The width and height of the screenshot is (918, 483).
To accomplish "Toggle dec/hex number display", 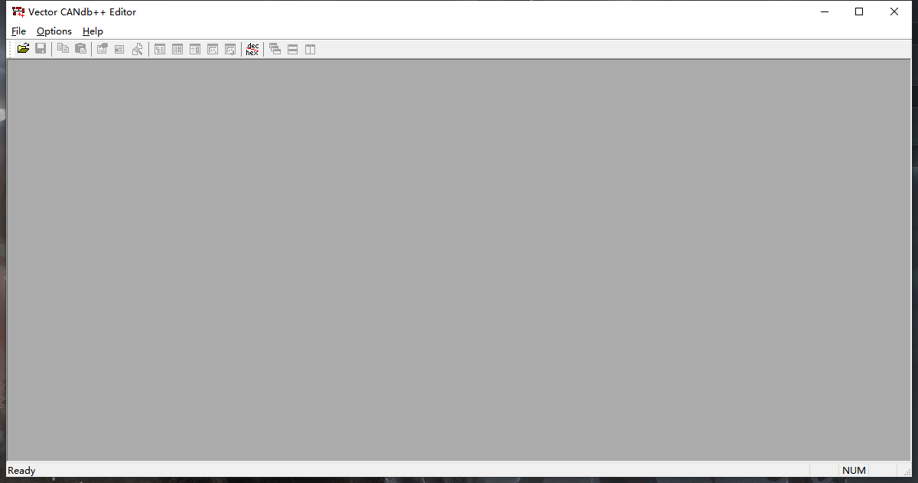I will coord(252,49).
